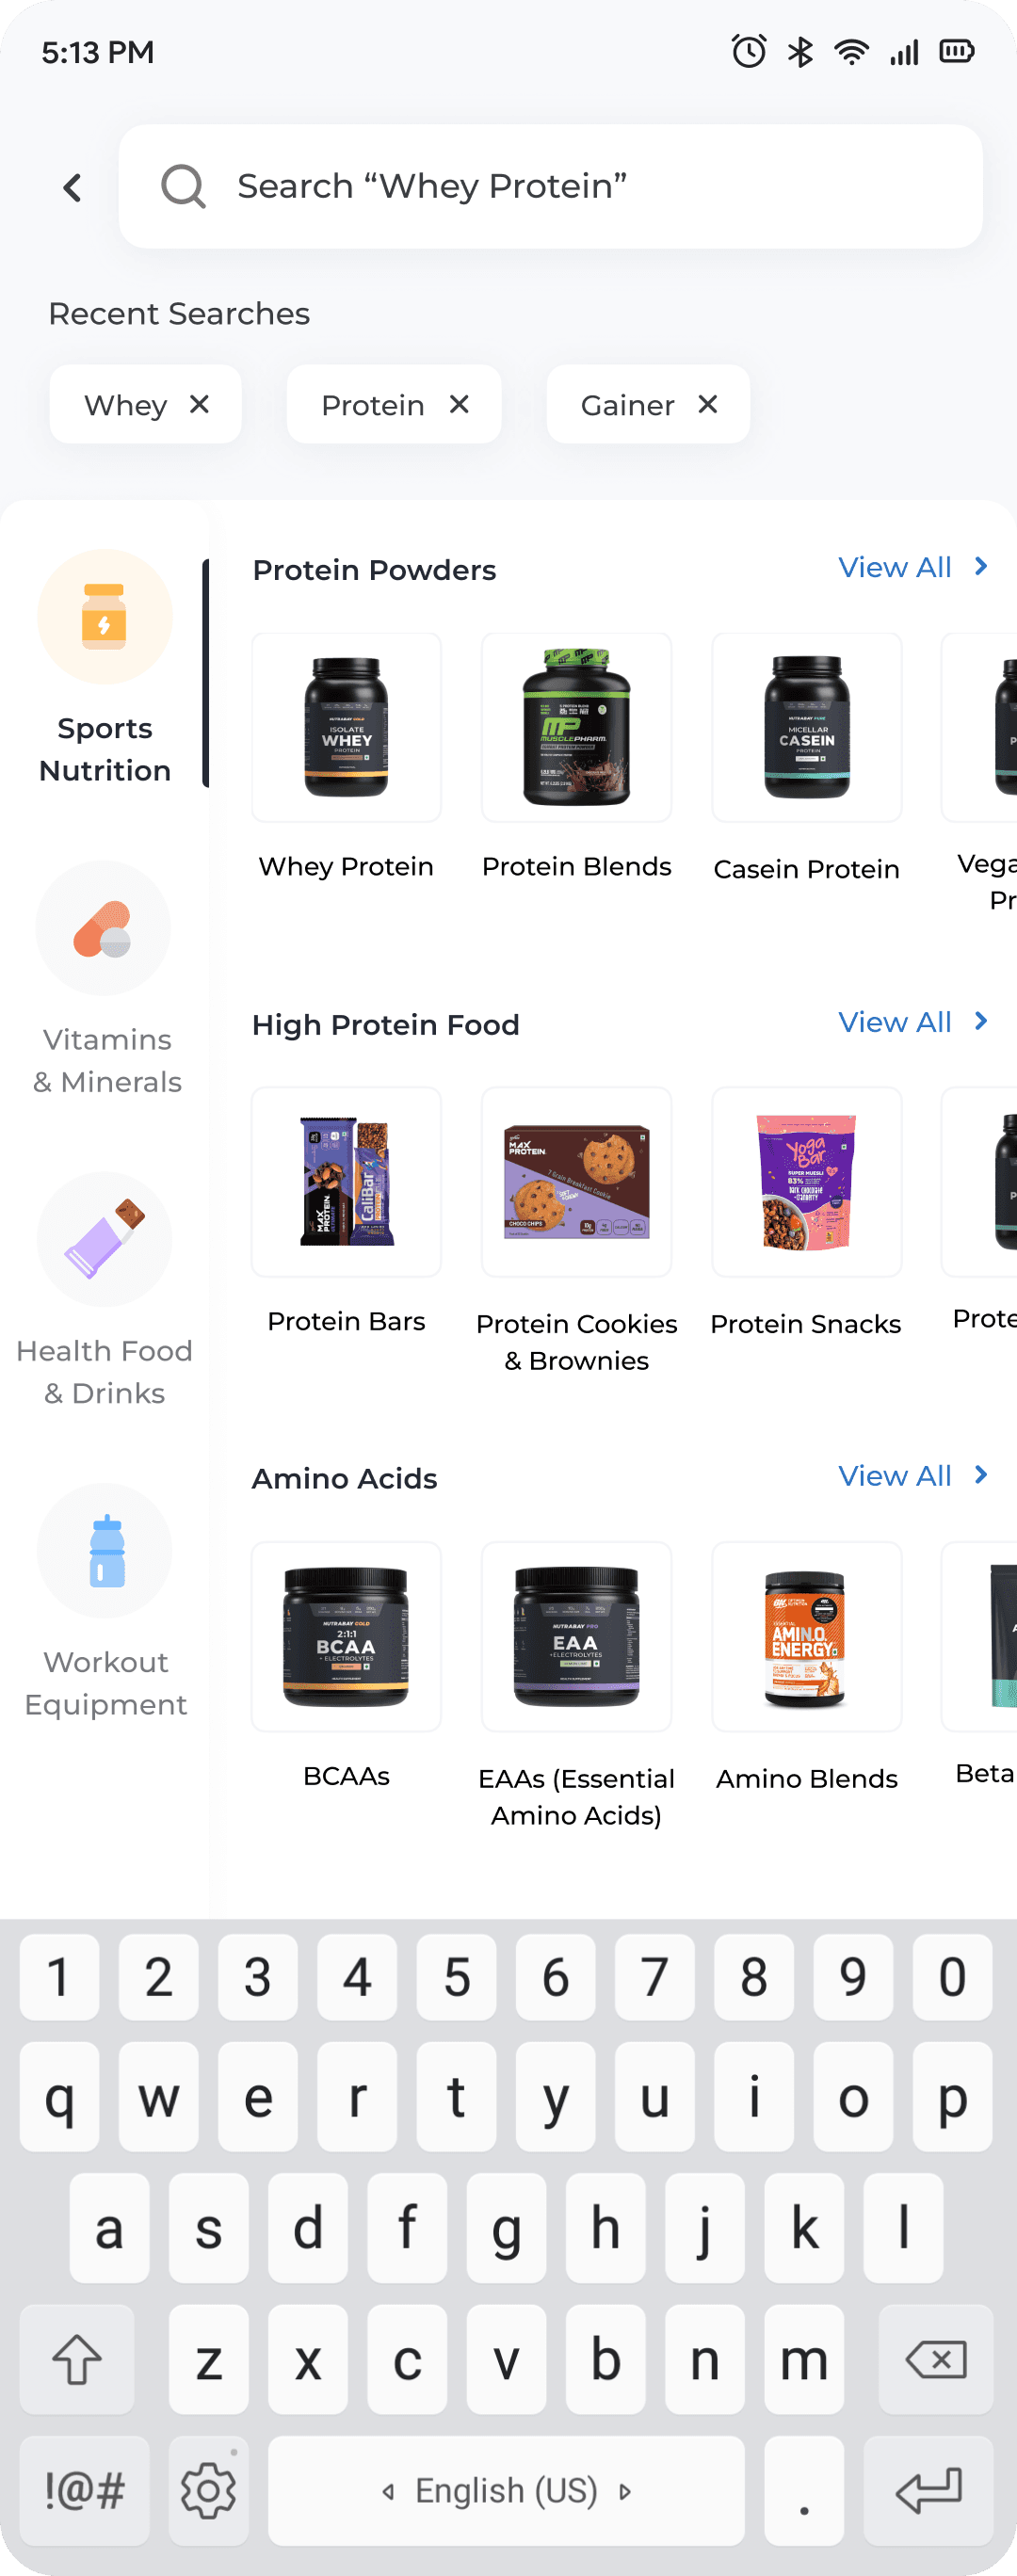1017x2576 pixels.
Task: Tap the keyboard settings gear icon
Action: click(208, 2490)
